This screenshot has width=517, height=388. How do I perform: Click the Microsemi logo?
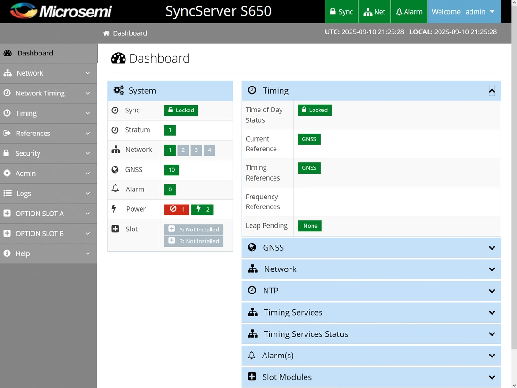point(61,11)
